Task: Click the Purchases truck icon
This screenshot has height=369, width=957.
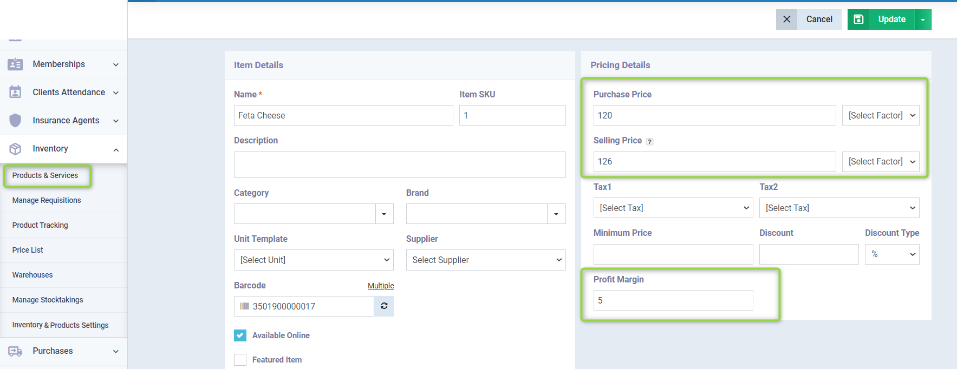Action: coord(15,351)
